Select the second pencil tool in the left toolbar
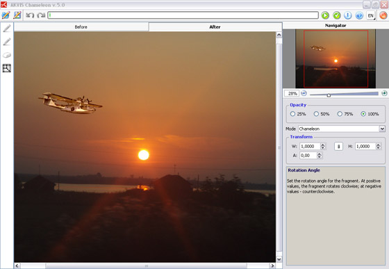 click(7, 42)
